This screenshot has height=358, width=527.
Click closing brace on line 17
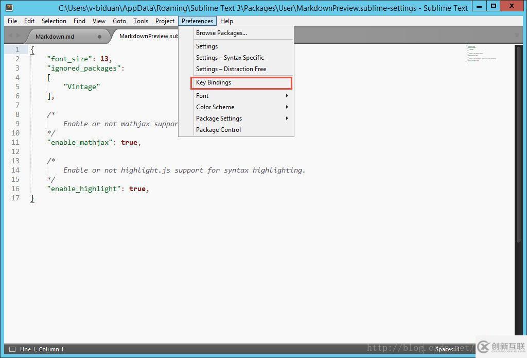pos(32,198)
